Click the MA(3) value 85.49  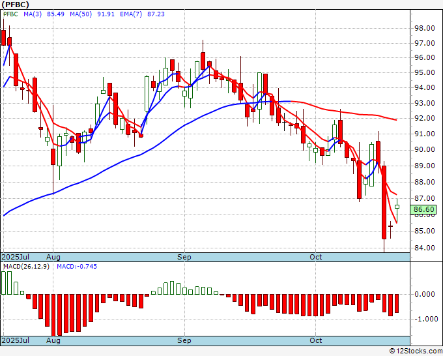pos(55,14)
